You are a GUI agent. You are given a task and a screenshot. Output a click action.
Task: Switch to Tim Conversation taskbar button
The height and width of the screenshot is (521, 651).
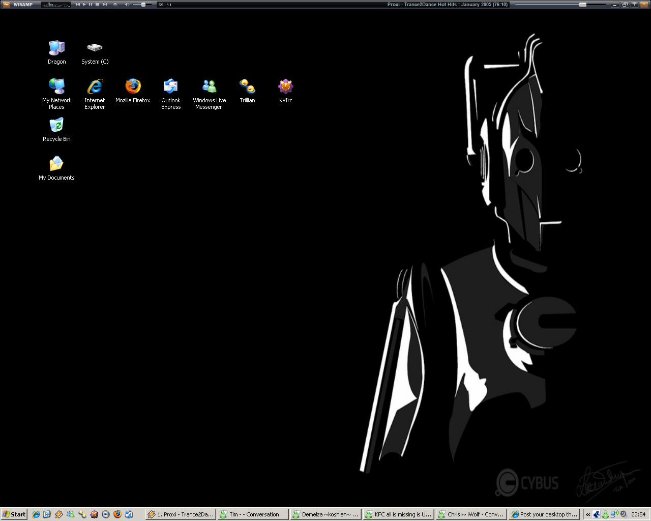click(253, 514)
